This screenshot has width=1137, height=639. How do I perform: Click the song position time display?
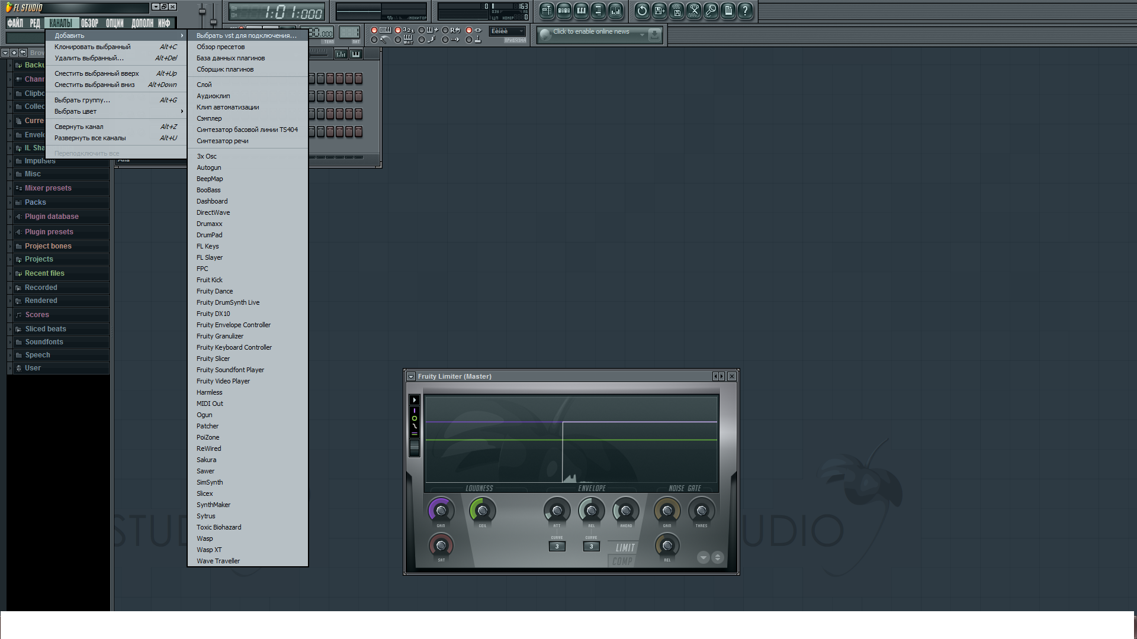click(x=277, y=12)
